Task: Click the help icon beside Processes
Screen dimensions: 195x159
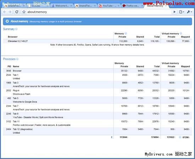Action: coord(17,59)
